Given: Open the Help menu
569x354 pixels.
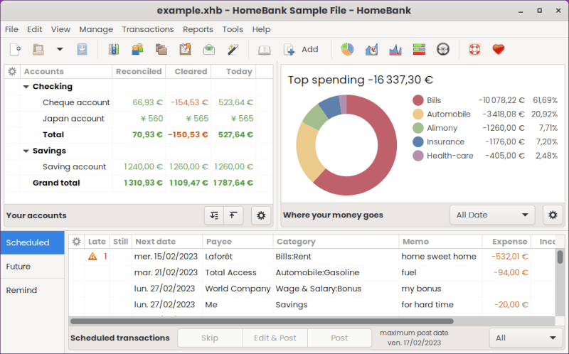Looking at the screenshot, I should [261, 29].
